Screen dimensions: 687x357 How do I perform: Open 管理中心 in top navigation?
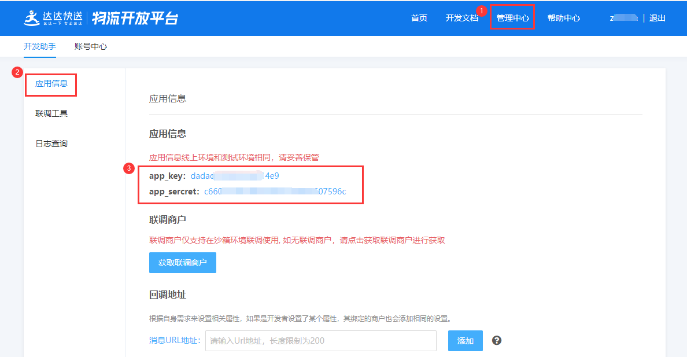512,18
